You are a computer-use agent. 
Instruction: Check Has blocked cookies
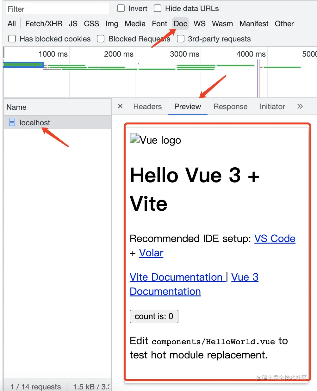click(12, 39)
